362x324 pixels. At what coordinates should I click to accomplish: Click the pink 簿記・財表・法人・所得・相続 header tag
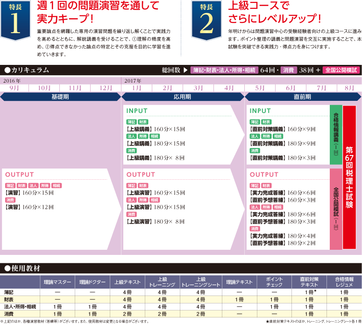click(x=225, y=70)
